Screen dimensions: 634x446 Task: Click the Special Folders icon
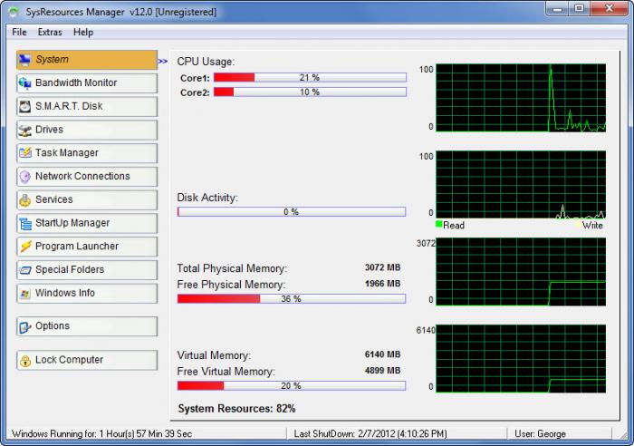click(x=25, y=270)
